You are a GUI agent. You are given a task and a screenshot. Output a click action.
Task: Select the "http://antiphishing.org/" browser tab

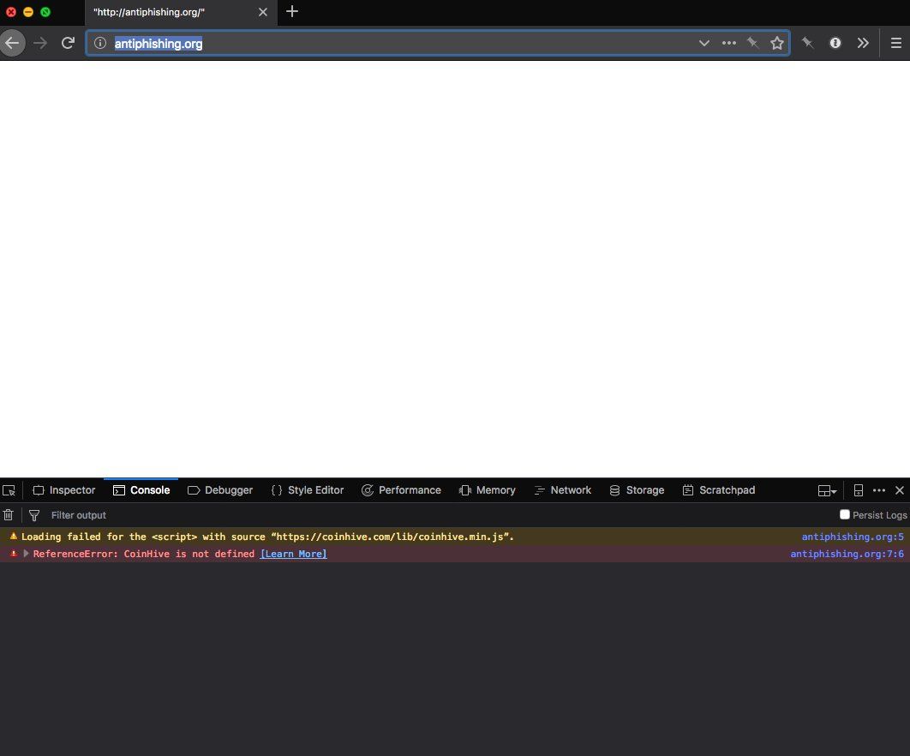pos(181,12)
